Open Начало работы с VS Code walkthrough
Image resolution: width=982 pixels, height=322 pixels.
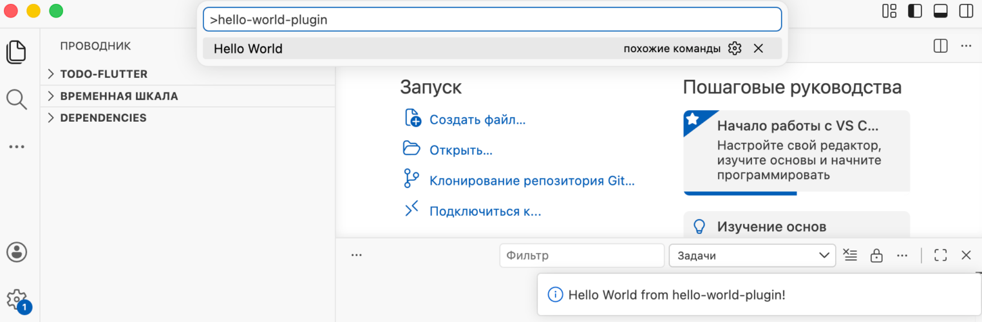(x=797, y=152)
